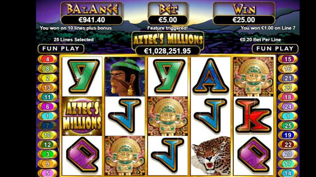Viewport: 316px width, 177px height.
Task: Click the red K symbol on reel five
Action: [x=253, y=116]
